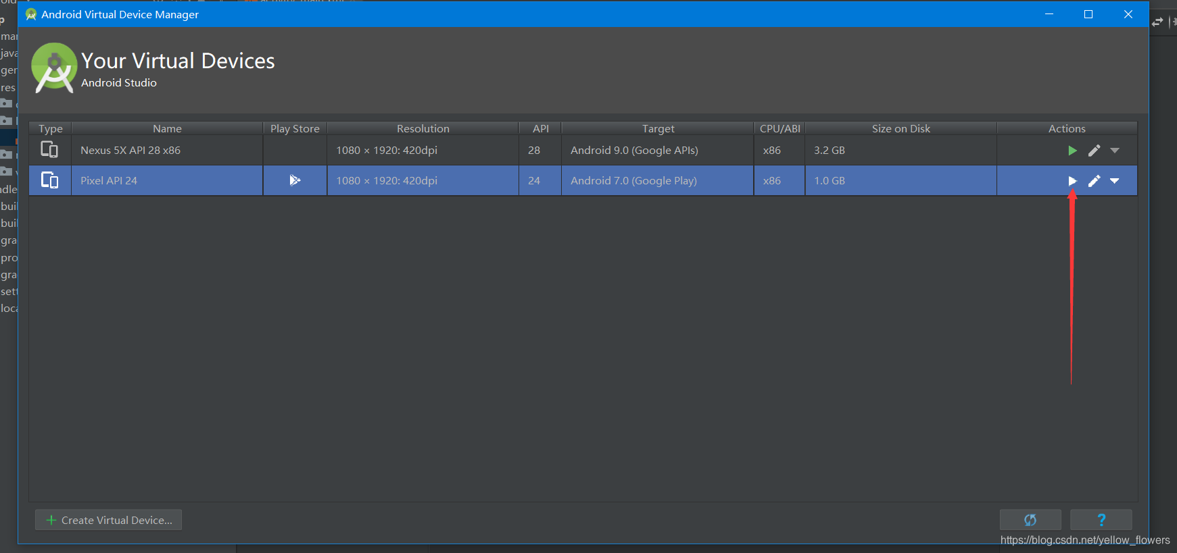Click the Android Studio logo in the header
1177x553 pixels.
[54, 68]
